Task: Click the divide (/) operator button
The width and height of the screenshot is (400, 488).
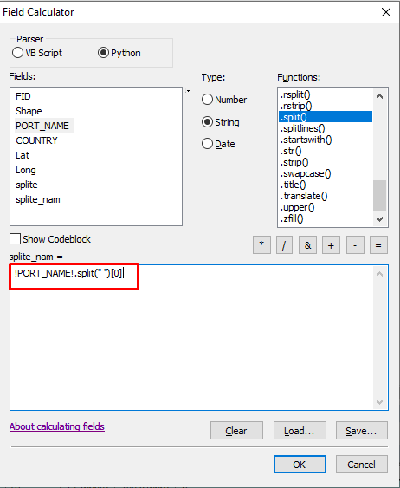Action: point(284,245)
